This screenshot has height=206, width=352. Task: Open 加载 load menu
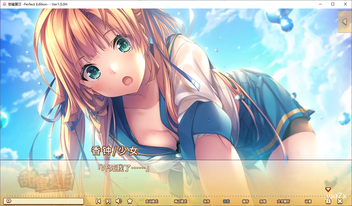tap(263, 201)
